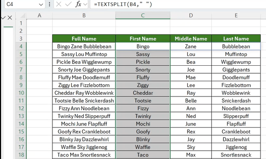This screenshot has height=159, width=266.
Task: Click the Full Name header cell
Action: [x=84, y=39]
